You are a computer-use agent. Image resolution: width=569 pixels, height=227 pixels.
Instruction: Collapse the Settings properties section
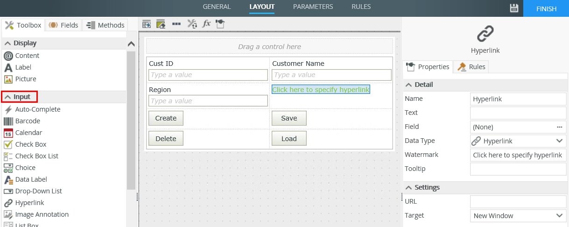click(x=408, y=187)
